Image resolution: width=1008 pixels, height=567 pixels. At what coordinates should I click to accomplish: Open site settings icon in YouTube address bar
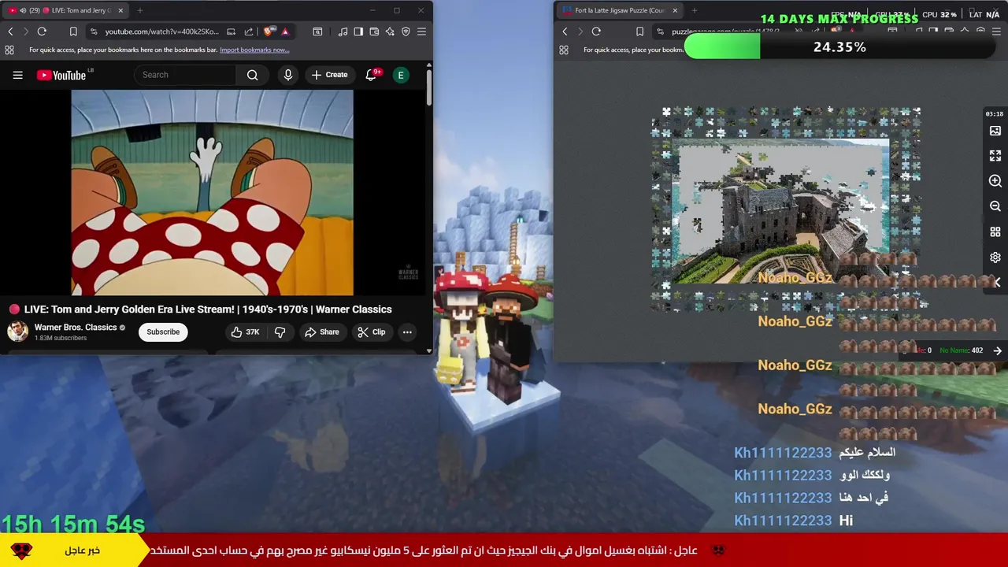tap(94, 31)
